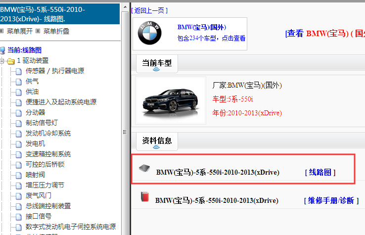365x235 pixels.
Task: Click the BMW roundel logo
Action: click(x=149, y=33)
